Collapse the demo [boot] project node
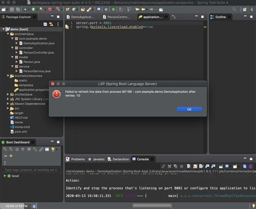The image size is (256, 209). pyautogui.click(x=3, y=29)
